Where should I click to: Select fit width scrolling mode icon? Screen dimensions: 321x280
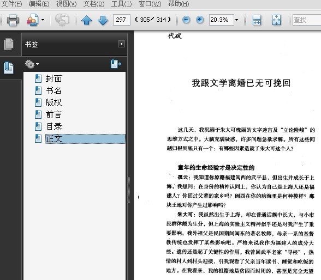(x=257, y=20)
